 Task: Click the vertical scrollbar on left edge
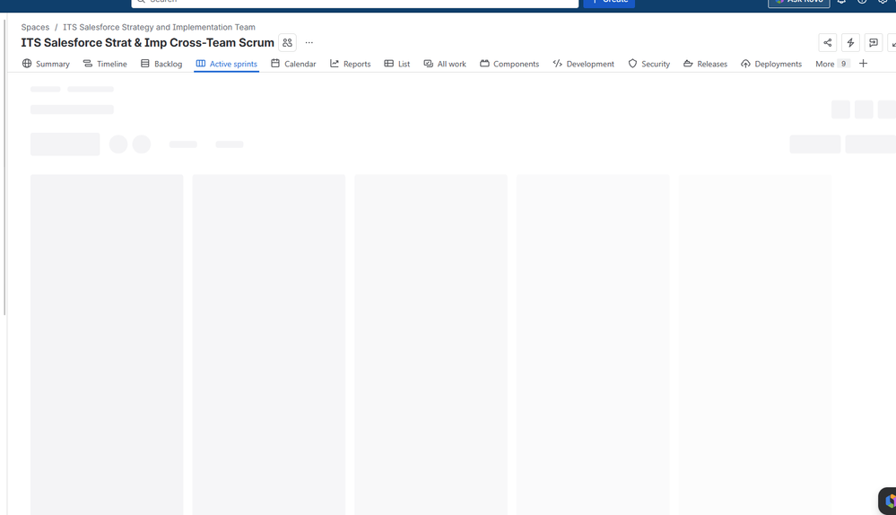point(4,167)
